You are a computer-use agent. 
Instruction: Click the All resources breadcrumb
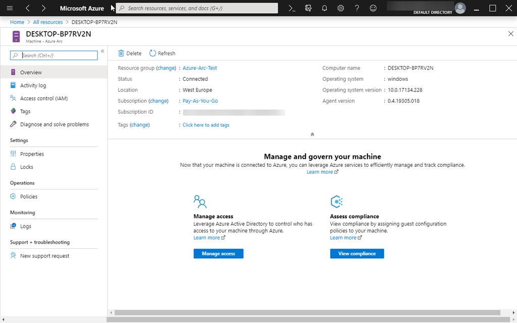pos(48,22)
